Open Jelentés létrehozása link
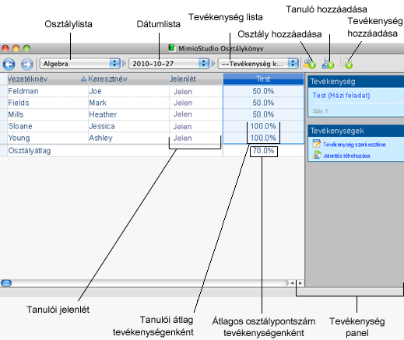404x340 pixels. pos(346,156)
